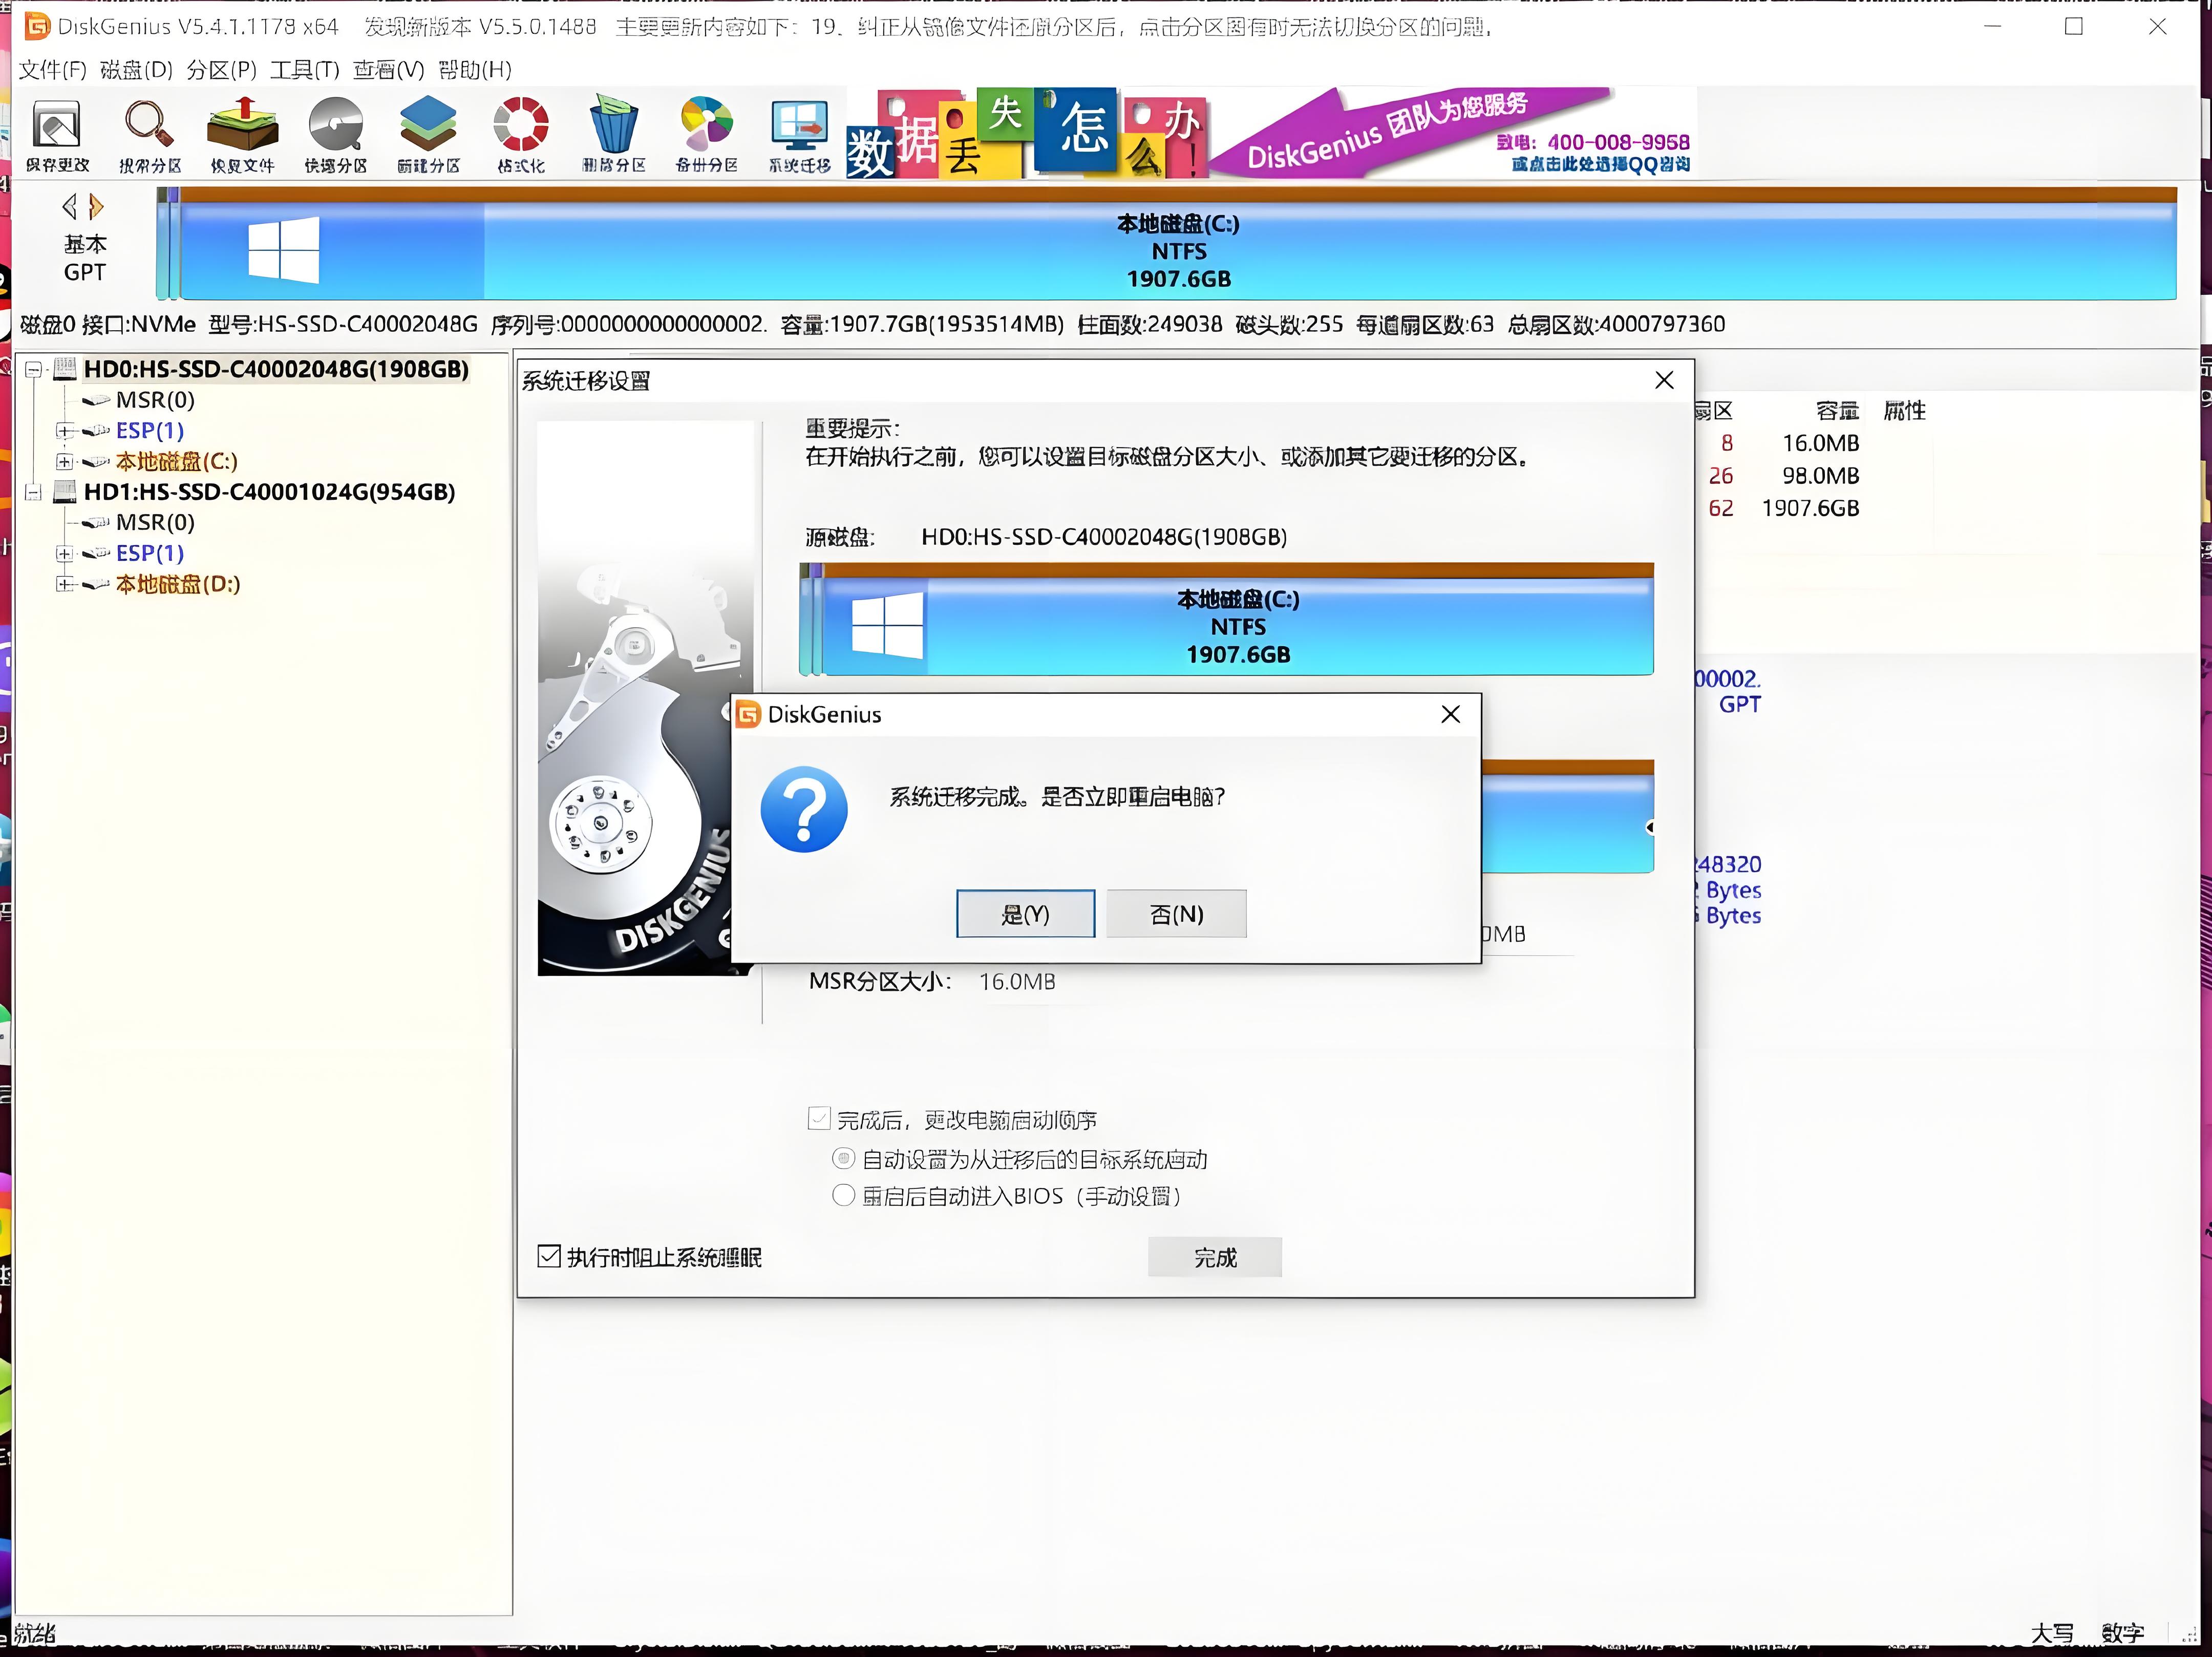Expand 本地磁盘(D:) tree node
2212x1657 pixels.
click(65, 584)
